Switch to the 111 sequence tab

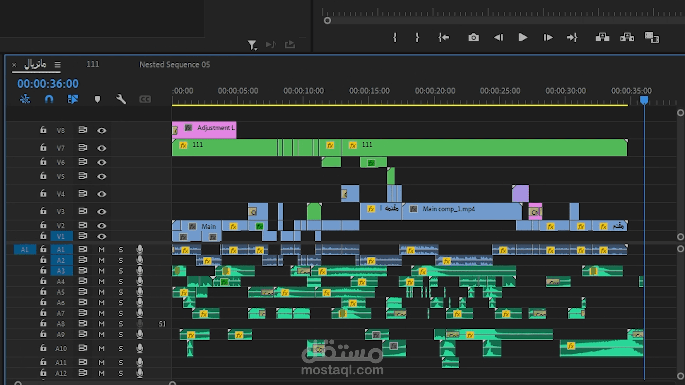point(93,64)
